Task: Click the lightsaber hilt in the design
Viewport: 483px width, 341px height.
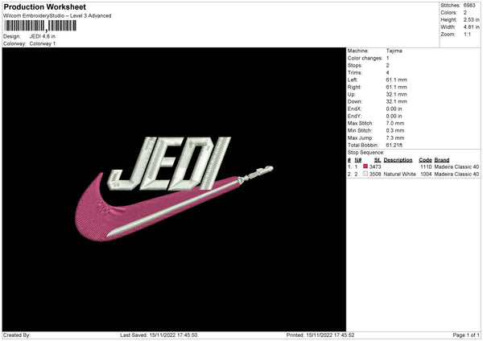Action: point(256,174)
